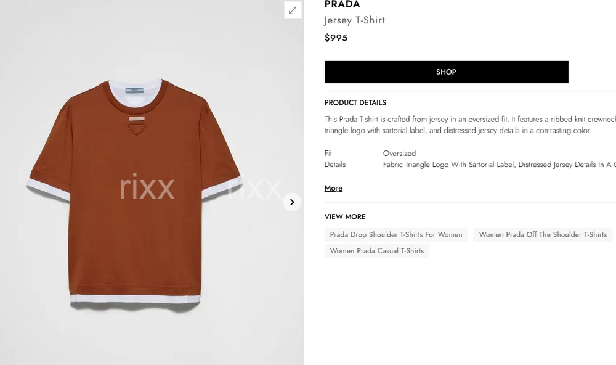Click the Details attribute label
The height and width of the screenshot is (365, 616).
click(x=335, y=165)
